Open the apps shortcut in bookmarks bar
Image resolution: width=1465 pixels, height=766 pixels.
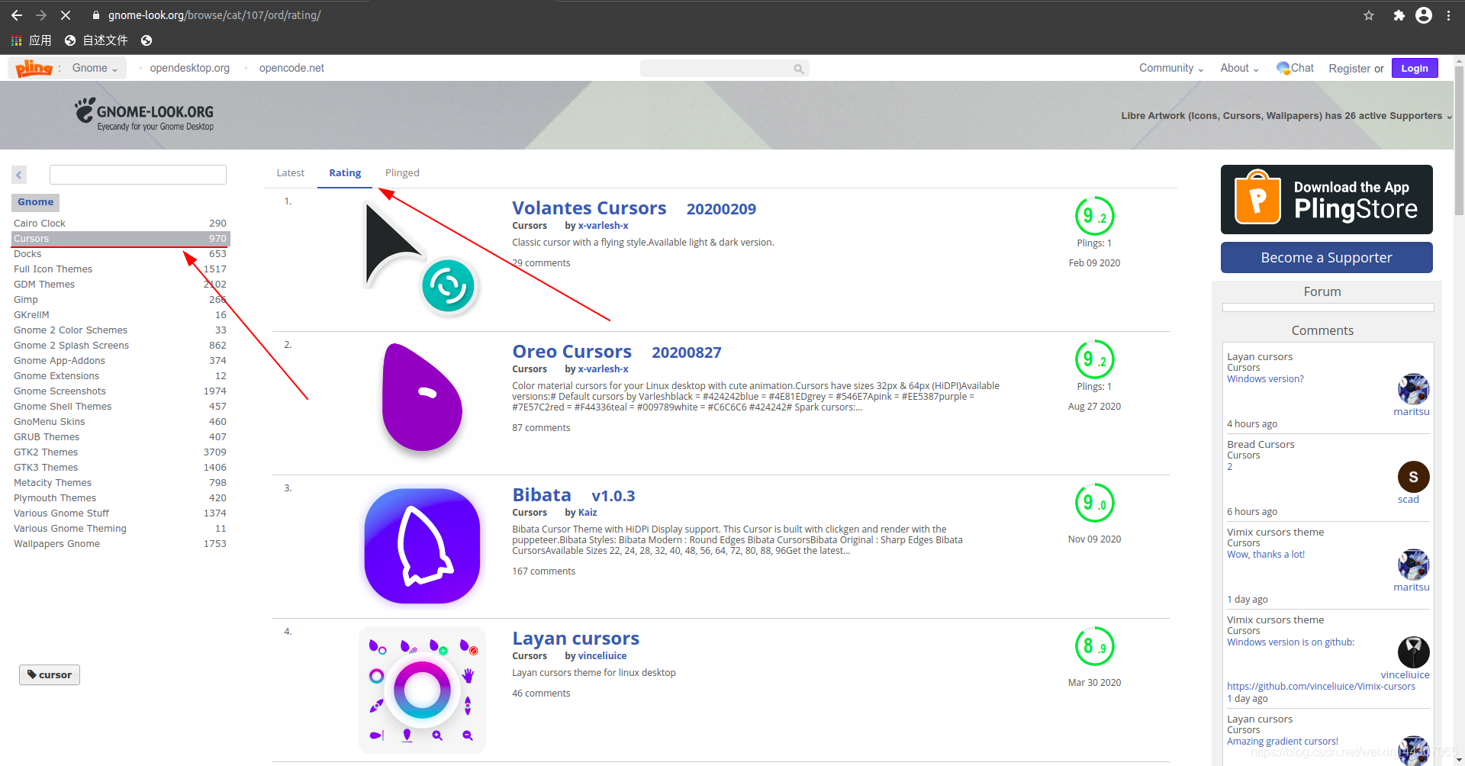(31, 40)
